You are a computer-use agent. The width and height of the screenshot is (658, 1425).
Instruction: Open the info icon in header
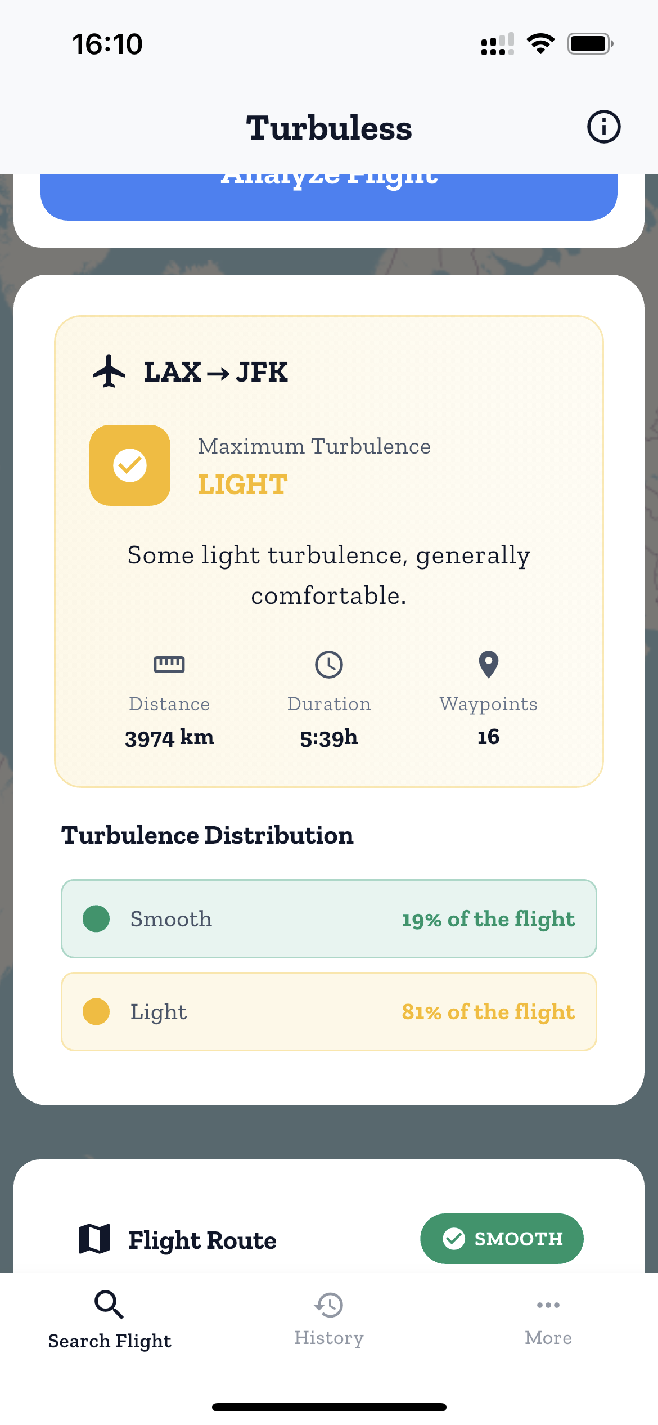(x=603, y=127)
